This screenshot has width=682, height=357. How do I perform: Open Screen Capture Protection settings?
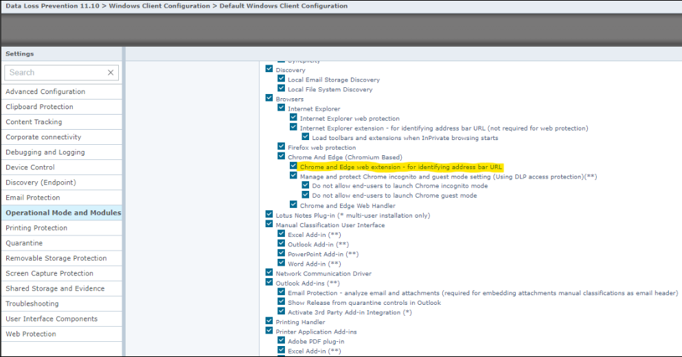(x=49, y=273)
